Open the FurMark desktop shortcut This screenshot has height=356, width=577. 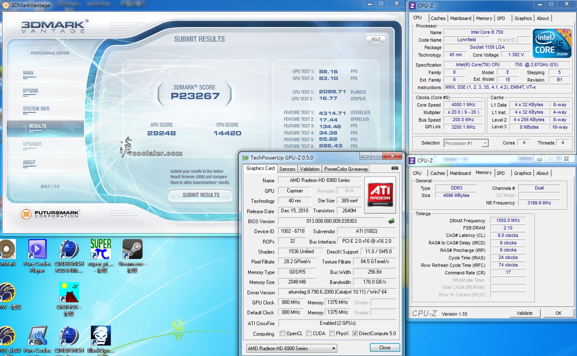coord(8,253)
